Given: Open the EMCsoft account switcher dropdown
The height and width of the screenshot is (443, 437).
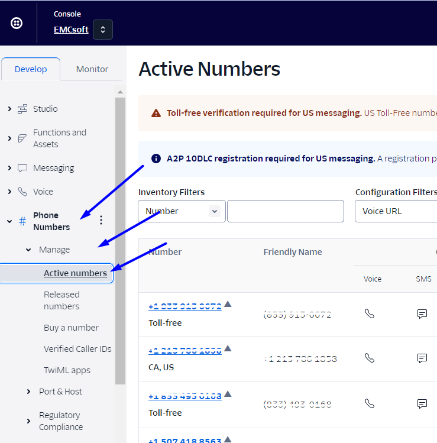Looking at the screenshot, I should click(x=103, y=30).
